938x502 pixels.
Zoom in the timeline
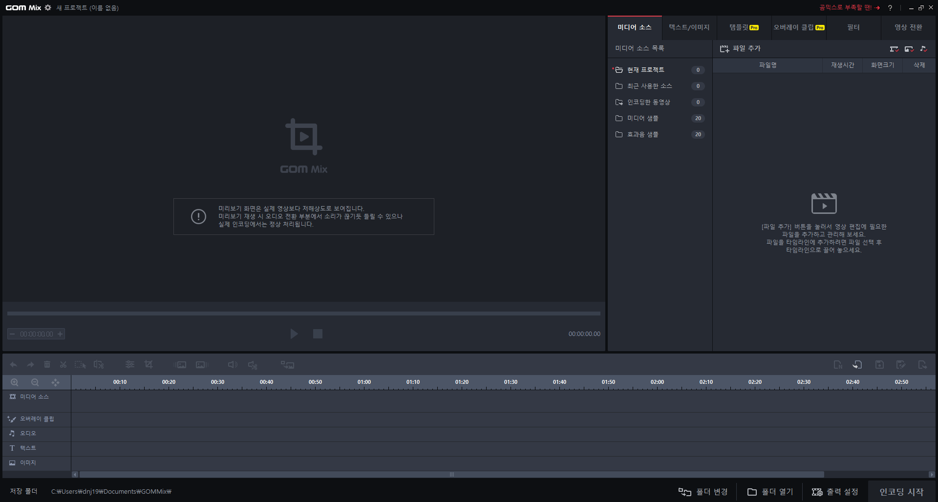[x=15, y=382]
